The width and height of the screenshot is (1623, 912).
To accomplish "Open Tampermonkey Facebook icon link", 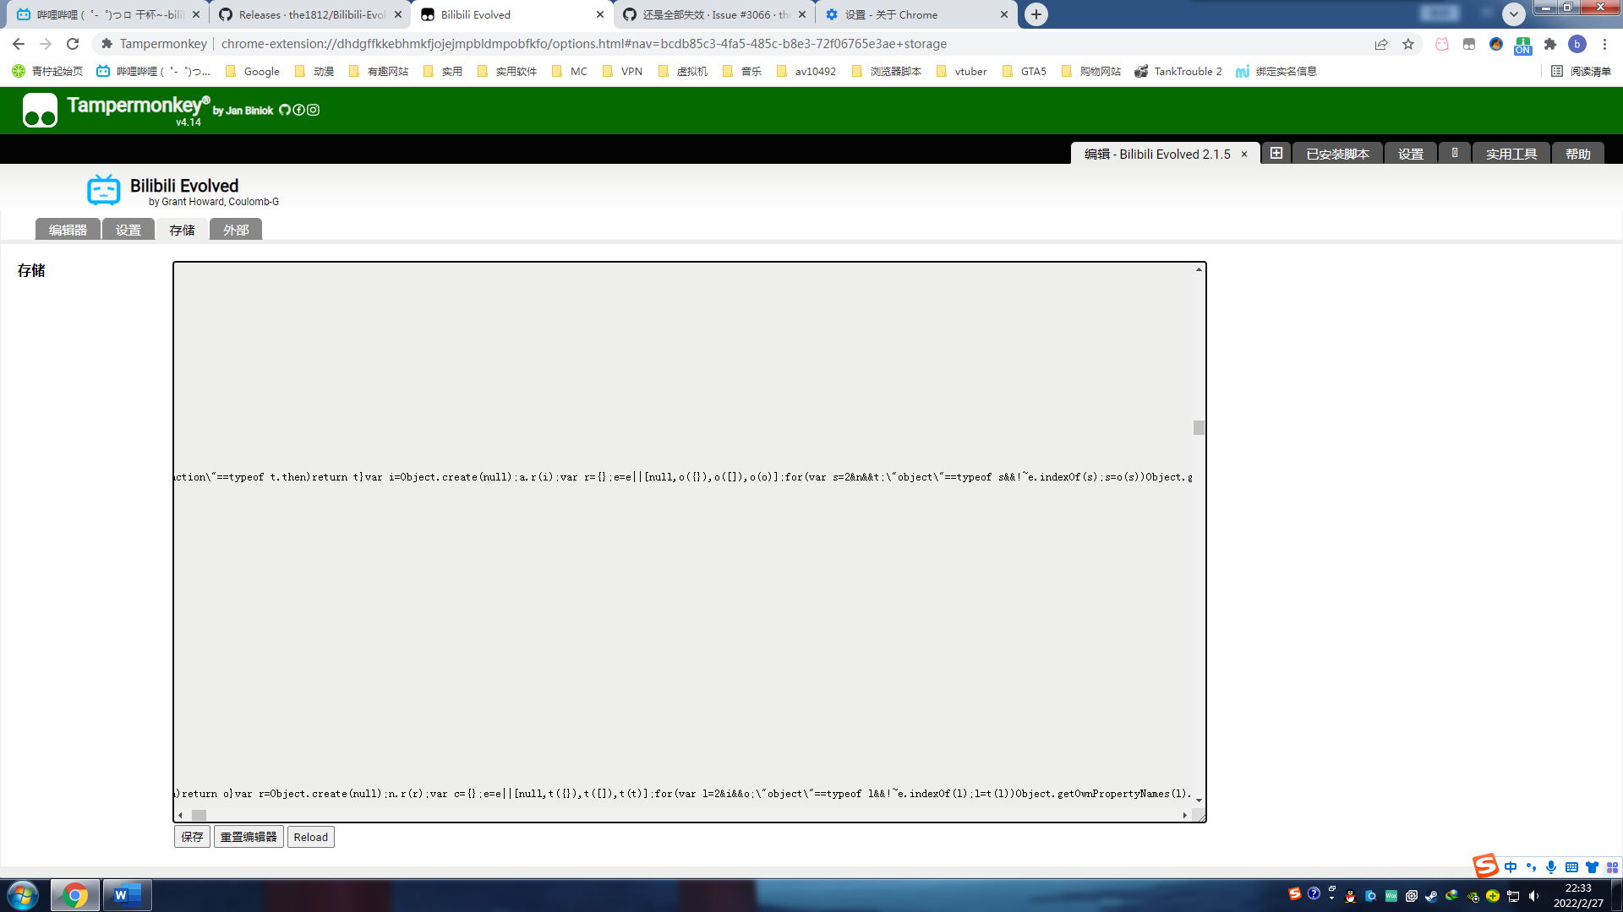I will pyautogui.click(x=298, y=110).
